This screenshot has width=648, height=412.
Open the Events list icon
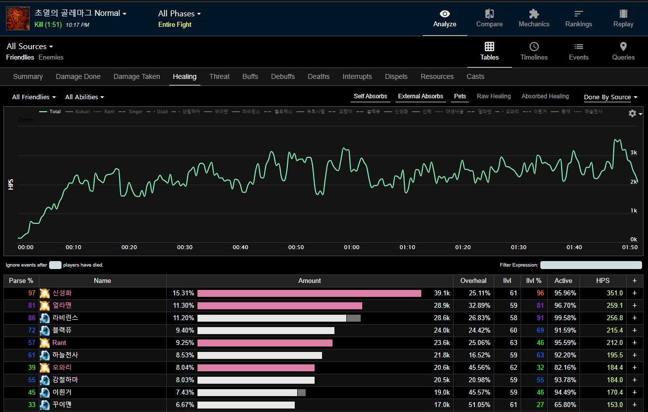pyautogui.click(x=579, y=47)
